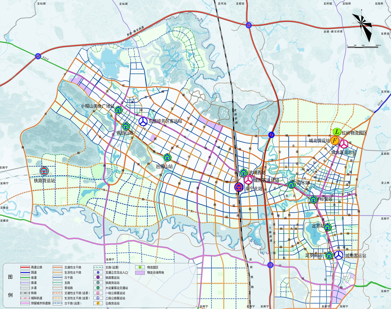Click the 一级公路客运站 legend symbol
The height and width of the screenshot is (309, 391).
point(98,293)
